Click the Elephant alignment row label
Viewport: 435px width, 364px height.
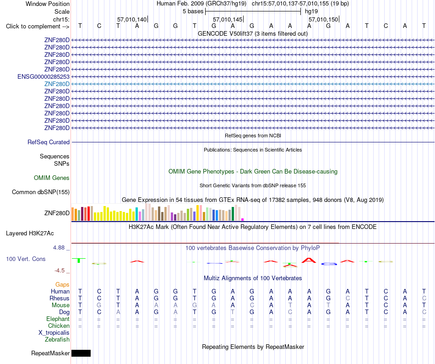click(58, 319)
